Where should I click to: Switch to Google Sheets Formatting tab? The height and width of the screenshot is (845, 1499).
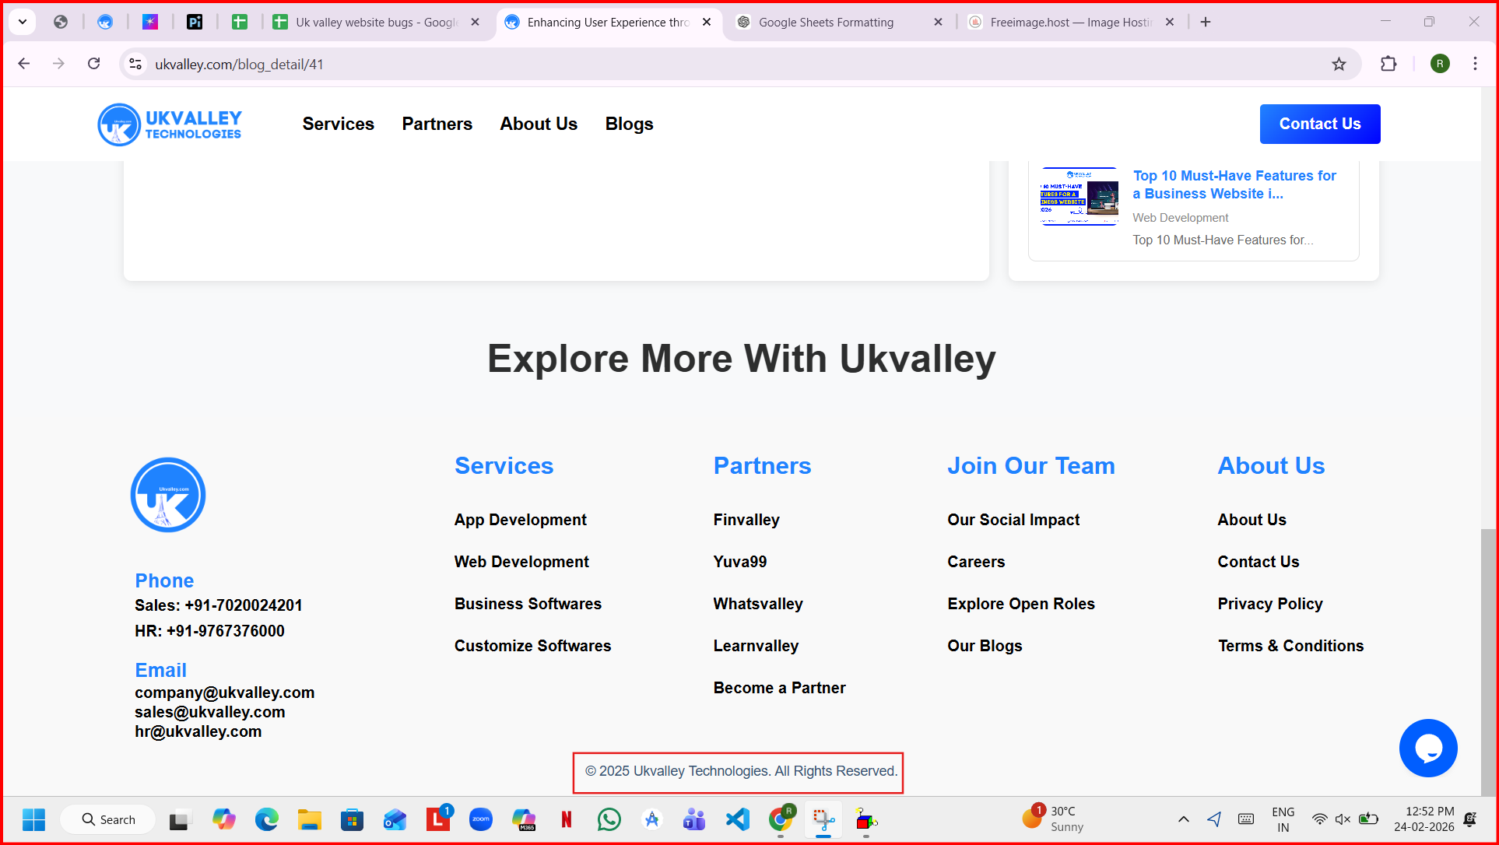pyautogui.click(x=826, y=23)
